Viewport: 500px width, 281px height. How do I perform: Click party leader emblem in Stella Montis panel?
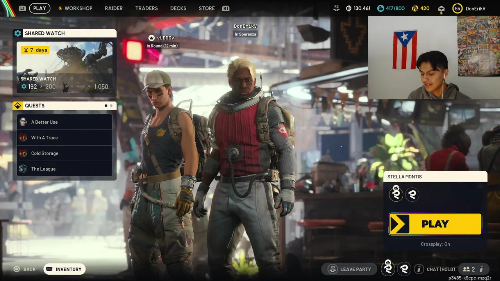click(x=396, y=194)
